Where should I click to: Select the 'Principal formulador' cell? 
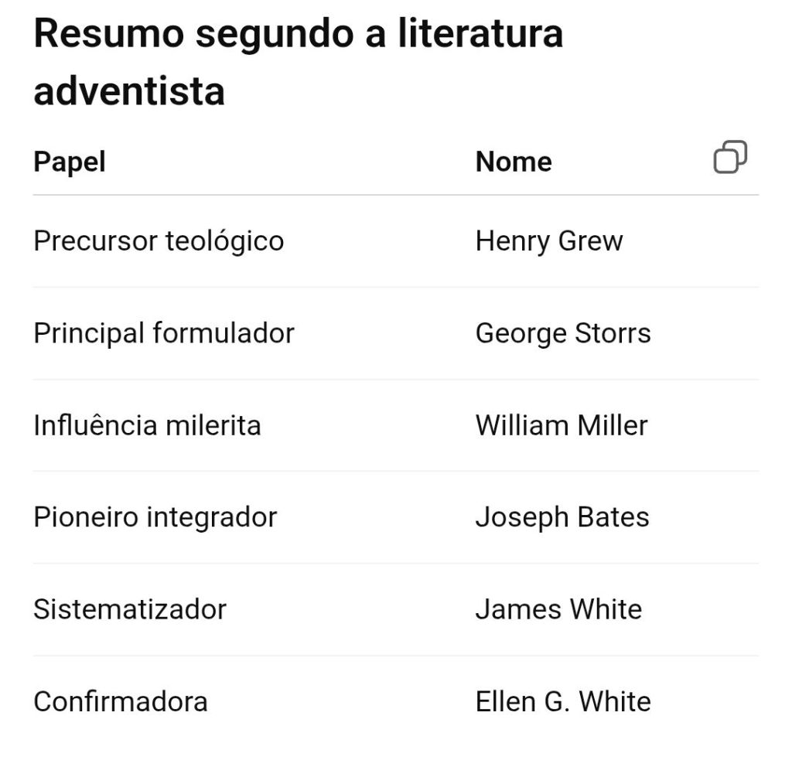164,333
